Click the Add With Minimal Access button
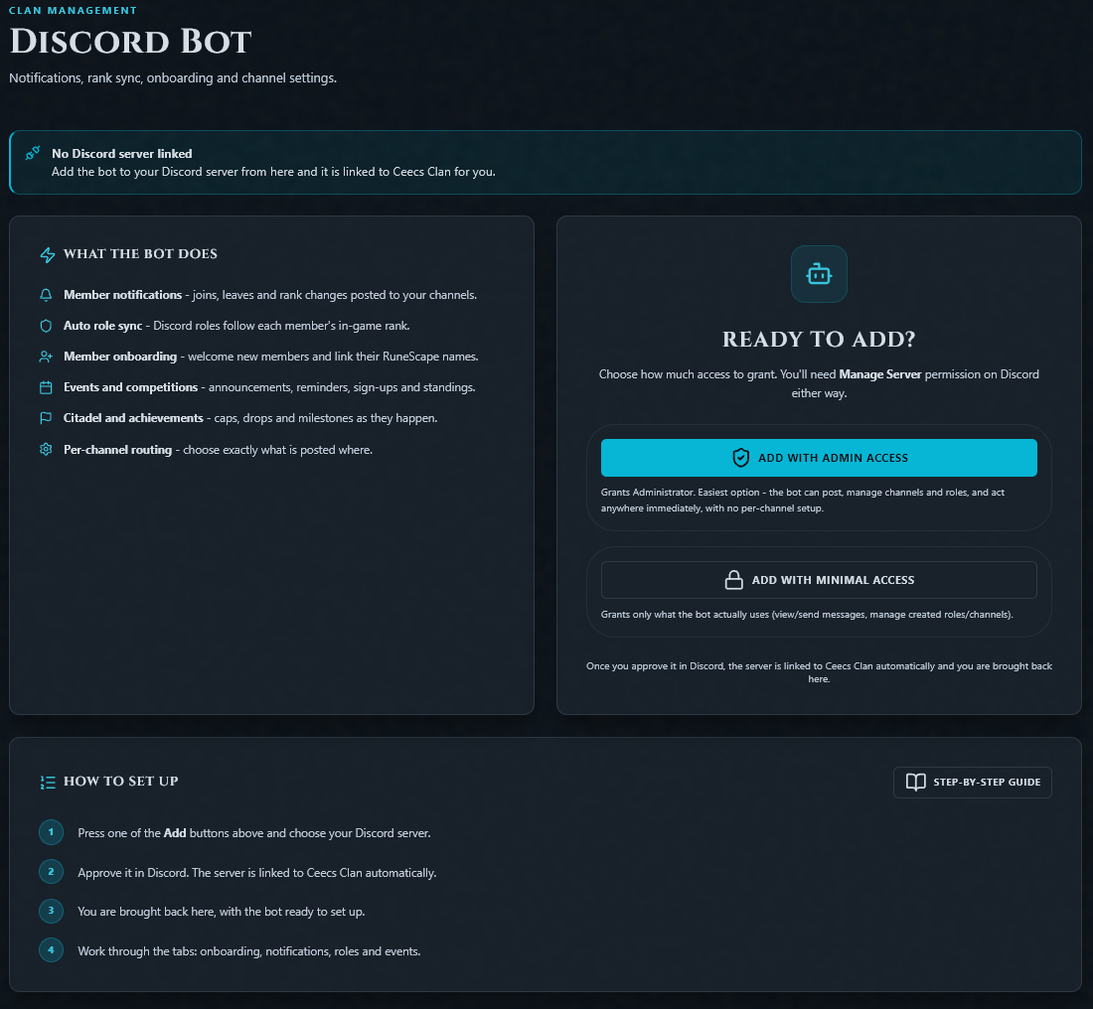 [x=819, y=580]
